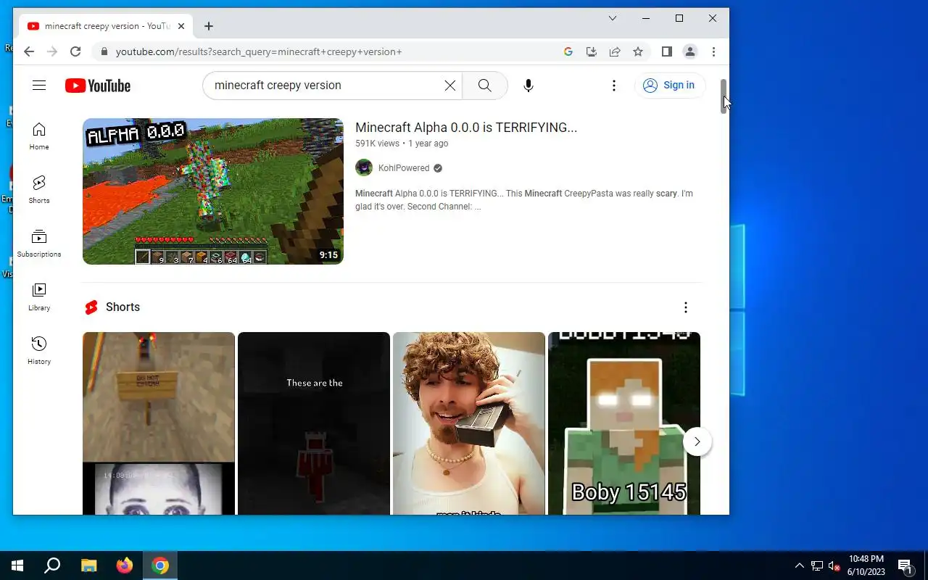
Task: Go forward in Chrome
Action: click(52, 51)
